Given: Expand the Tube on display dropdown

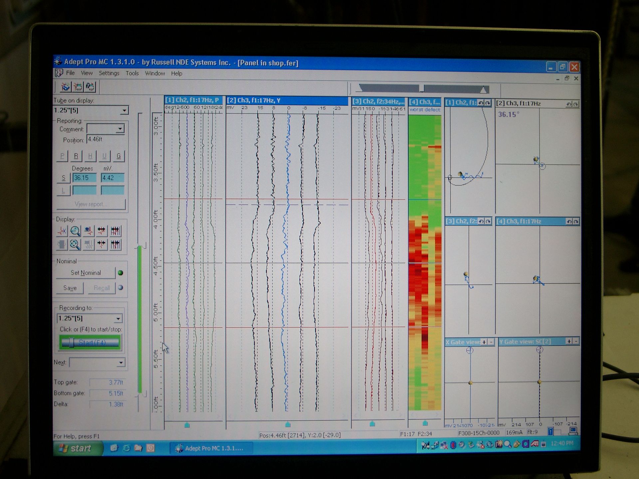Looking at the screenshot, I should click(124, 110).
